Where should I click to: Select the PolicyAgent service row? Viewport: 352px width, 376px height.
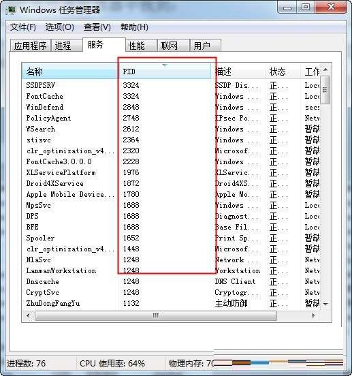click(x=172, y=119)
